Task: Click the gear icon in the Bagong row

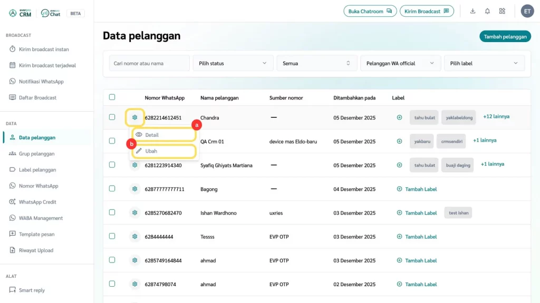Action: point(135,189)
